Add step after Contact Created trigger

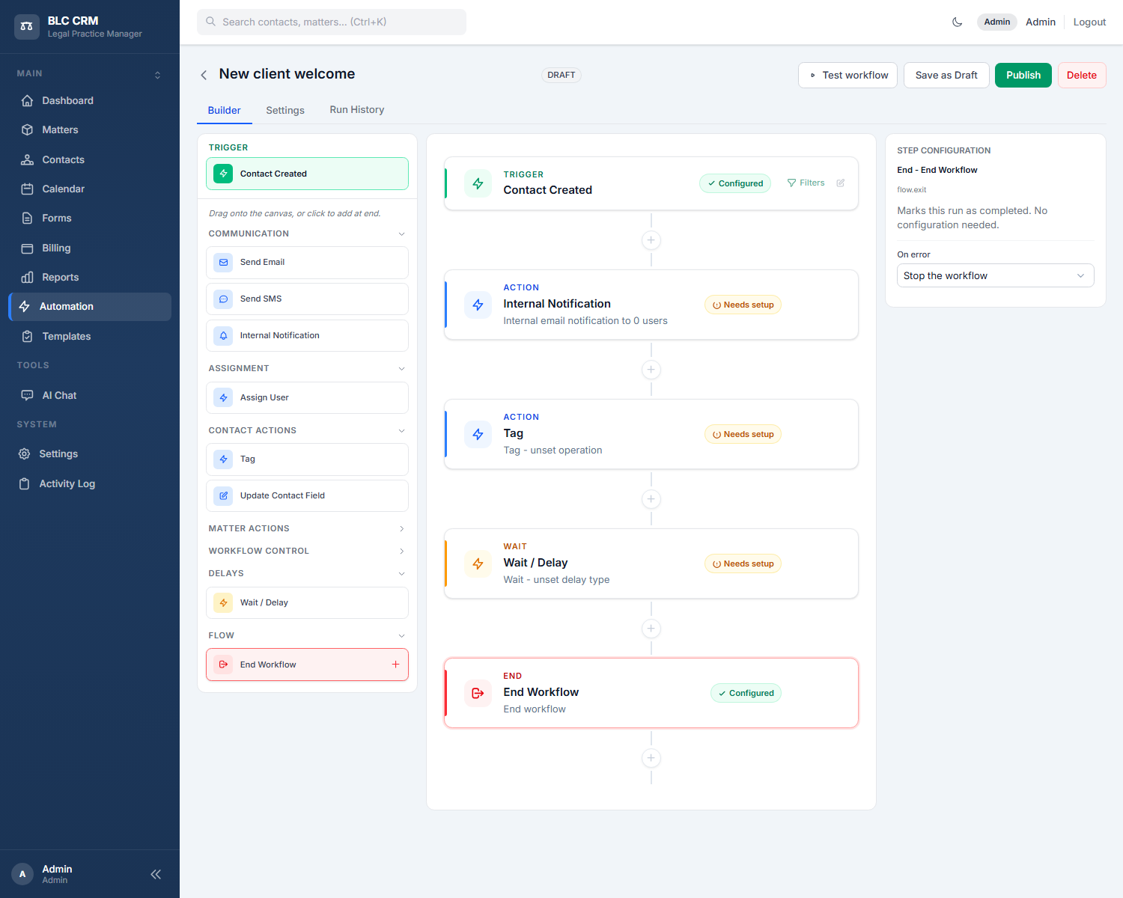click(651, 240)
